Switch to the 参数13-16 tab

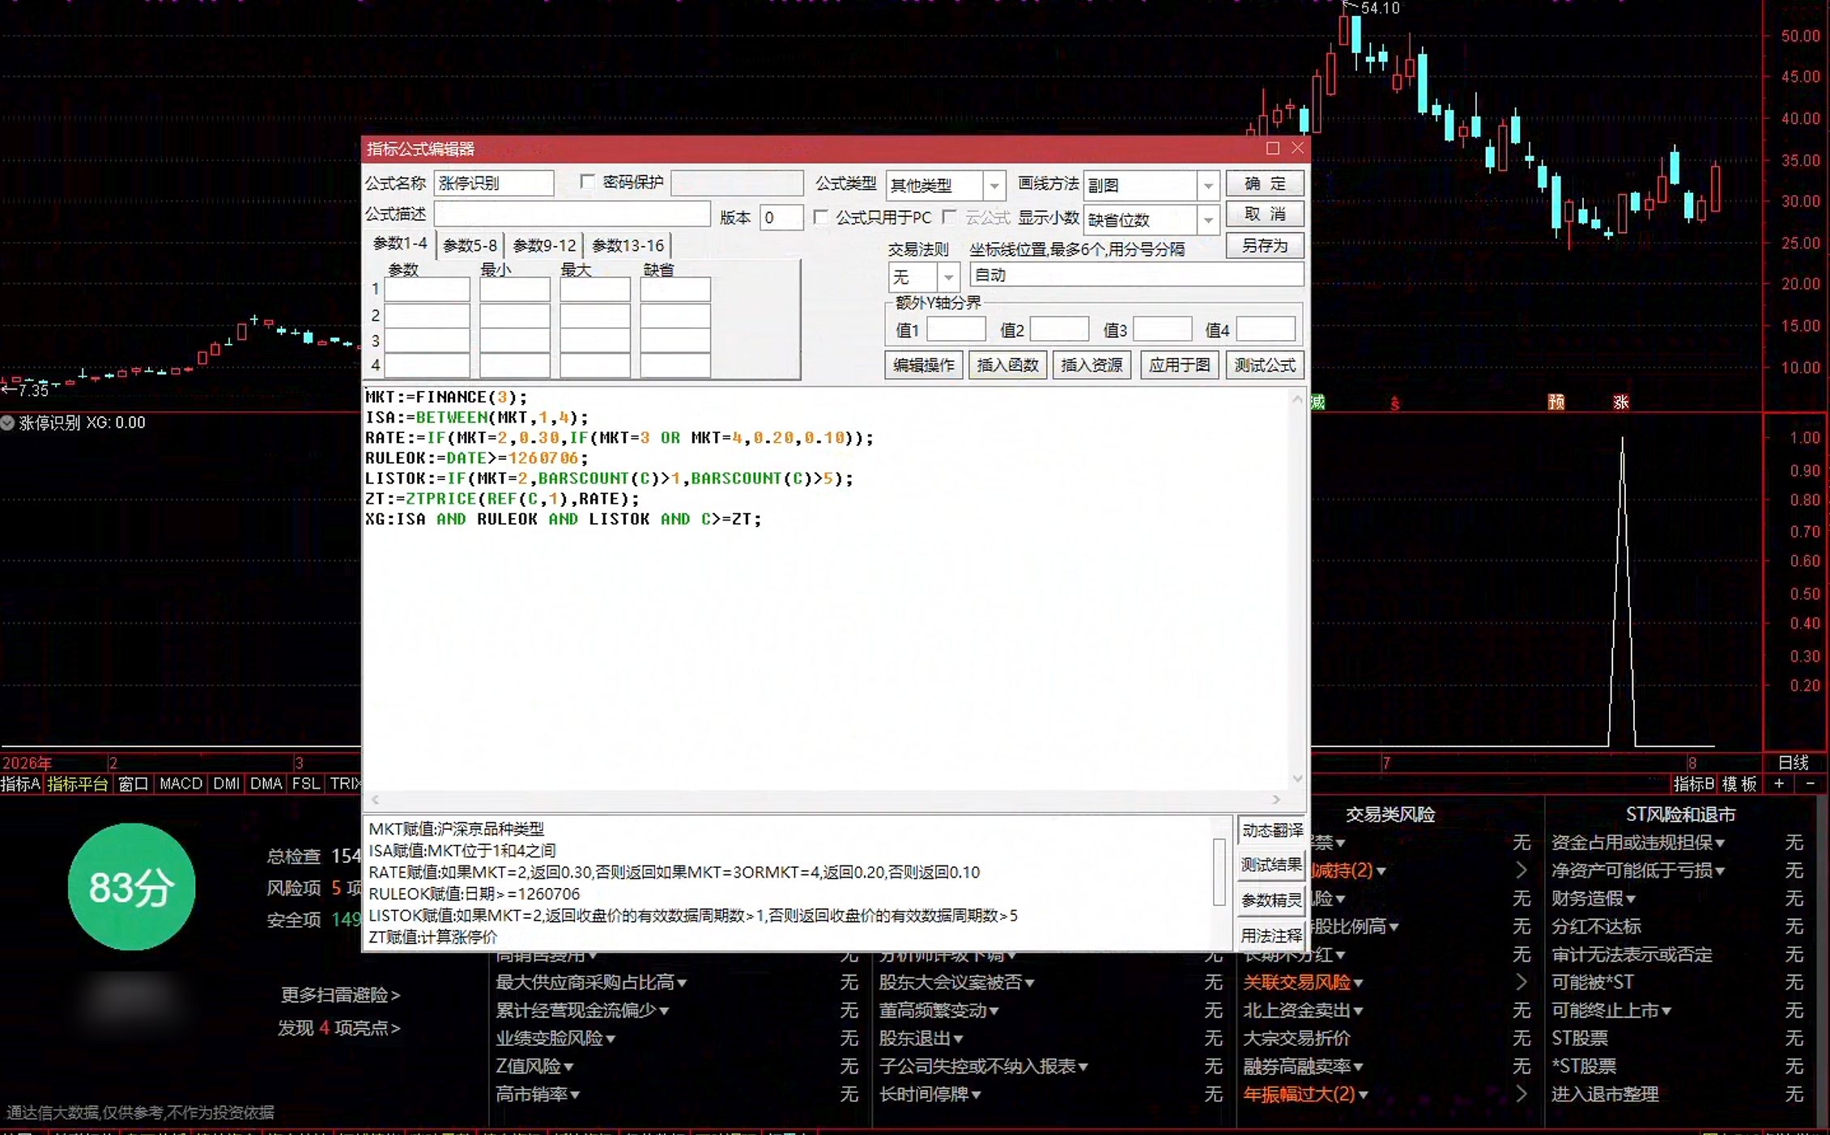(628, 245)
